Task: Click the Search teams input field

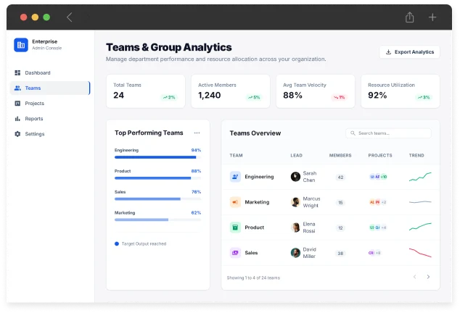Action: [393, 133]
